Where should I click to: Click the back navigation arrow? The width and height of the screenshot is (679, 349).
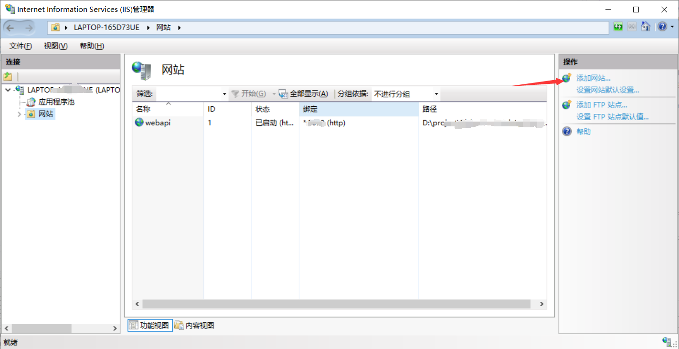click(11, 27)
